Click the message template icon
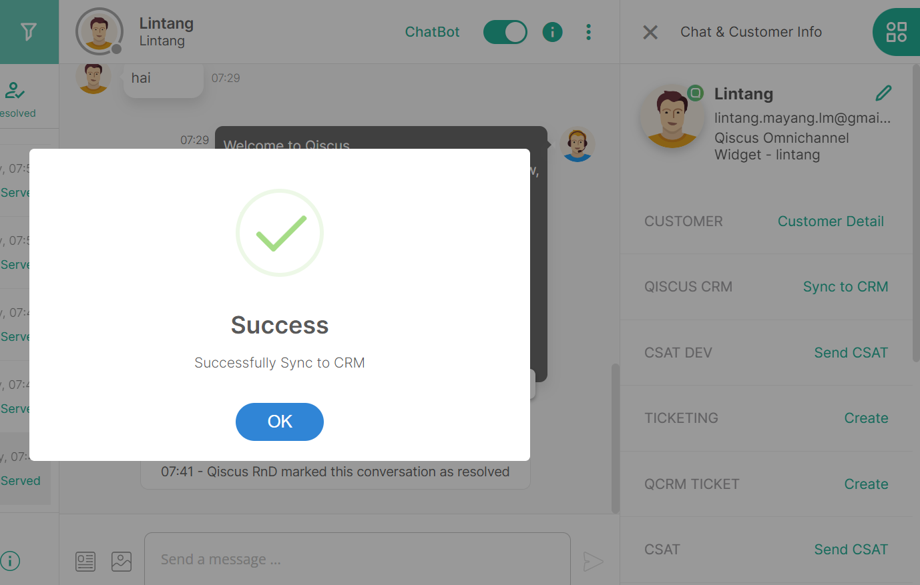The image size is (920, 585). pyautogui.click(x=85, y=561)
